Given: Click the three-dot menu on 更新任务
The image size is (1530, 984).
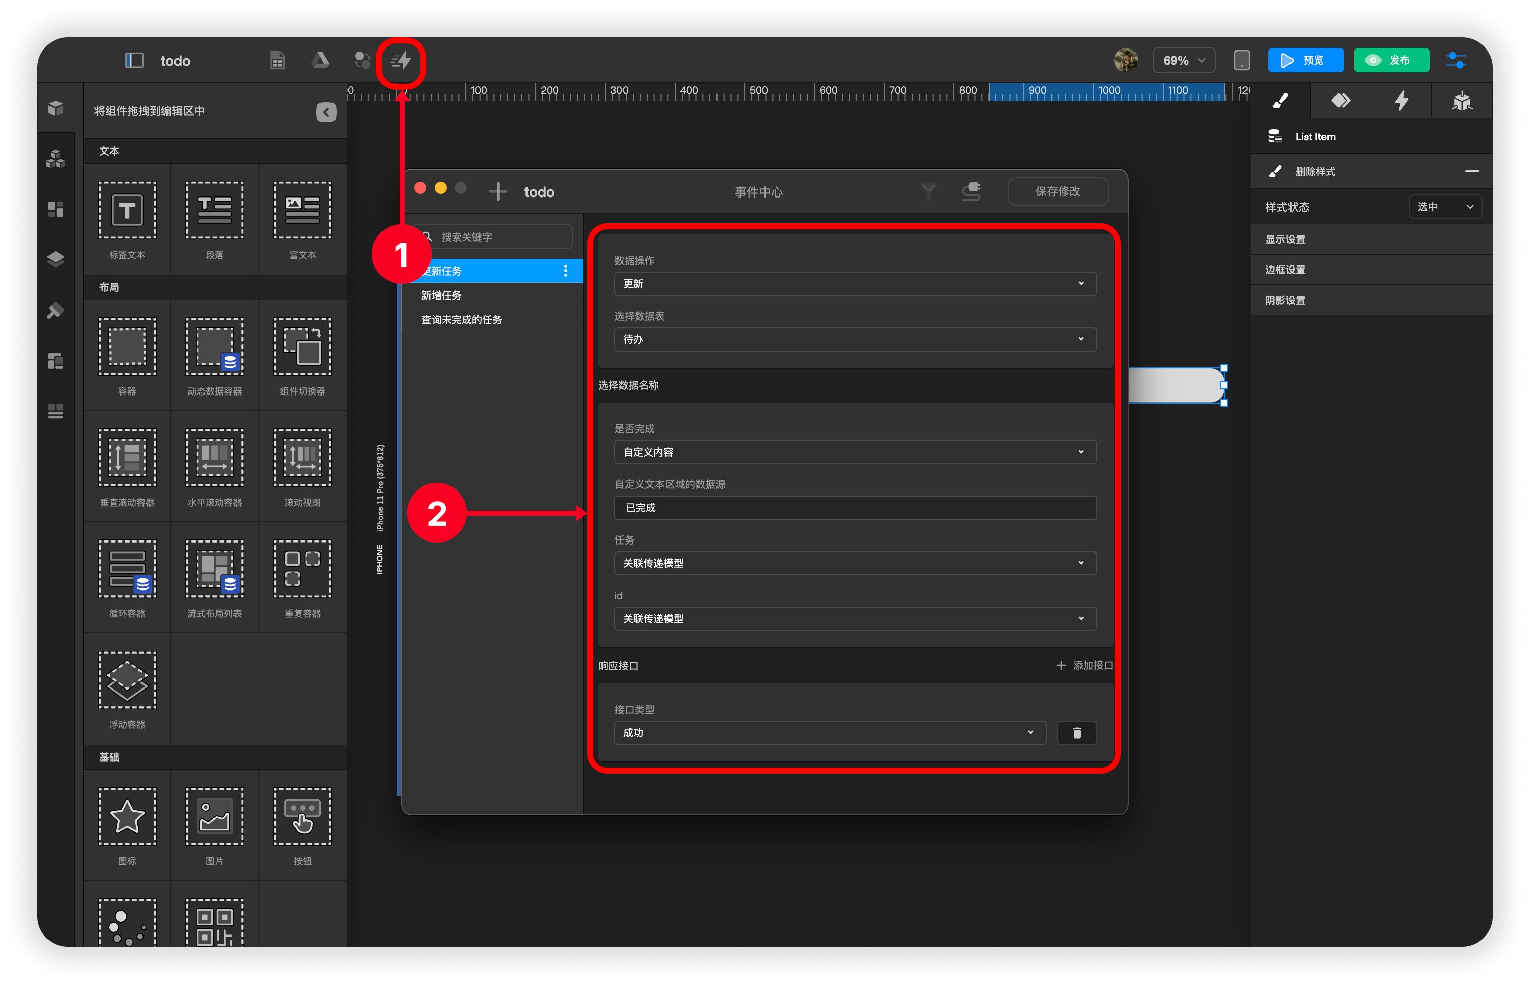Looking at the screenshot, I should coord(565,271).
